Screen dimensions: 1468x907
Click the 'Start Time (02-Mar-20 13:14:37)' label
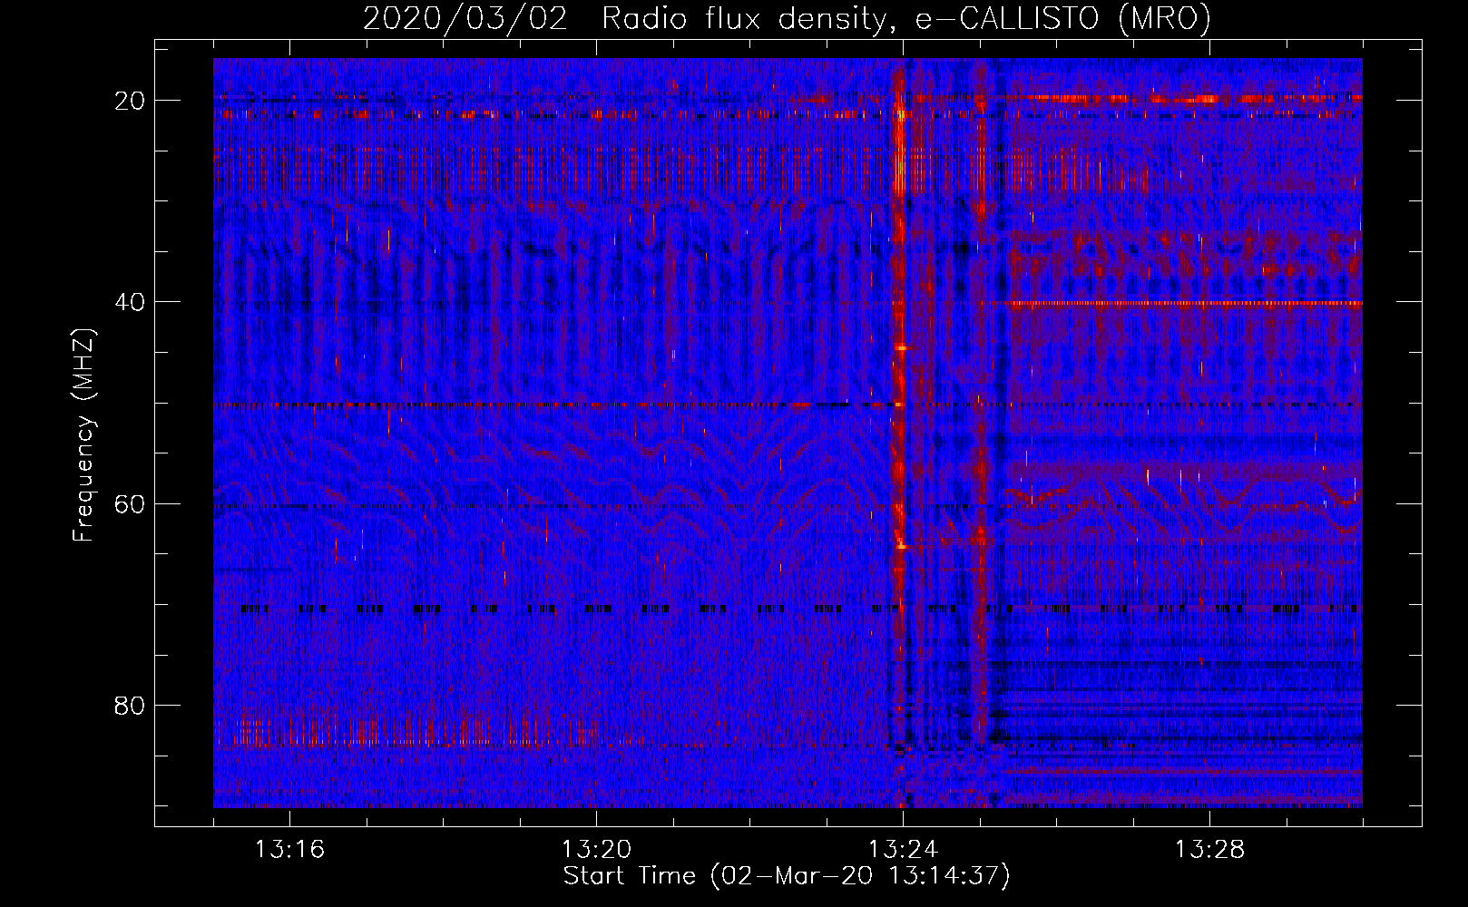[786, 876]
